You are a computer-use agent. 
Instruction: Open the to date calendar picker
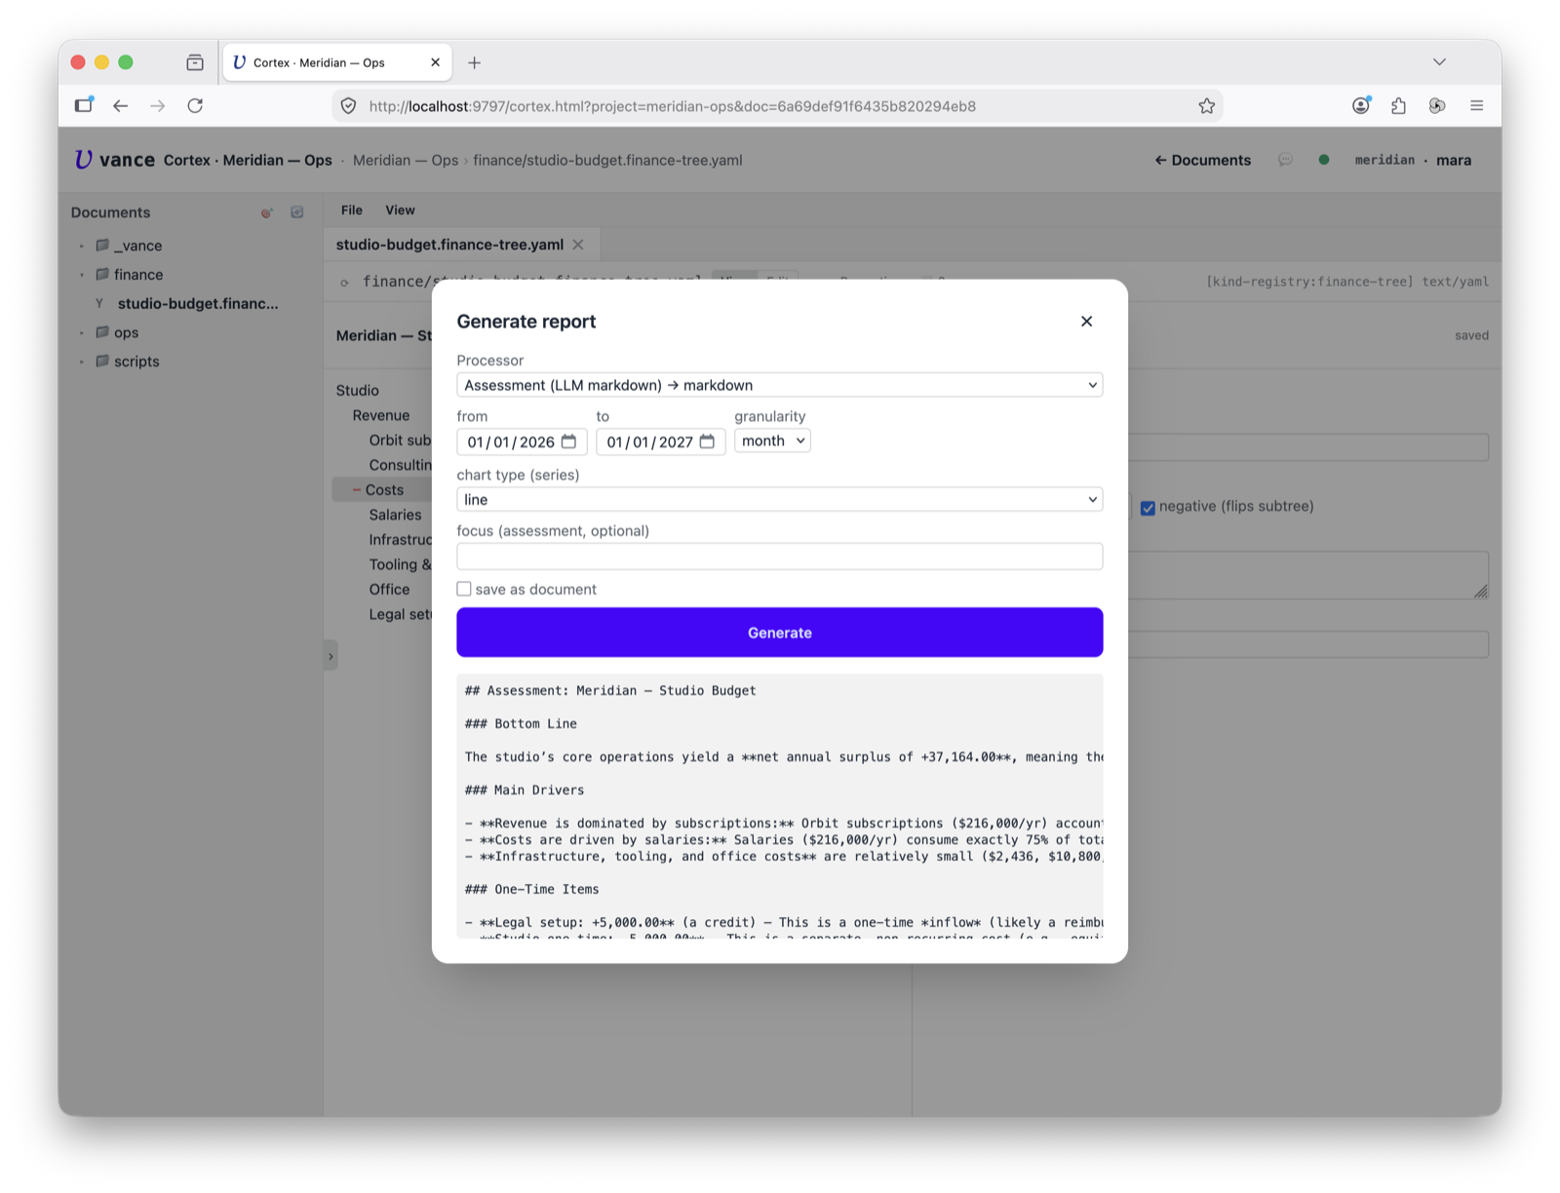(707, 442)
